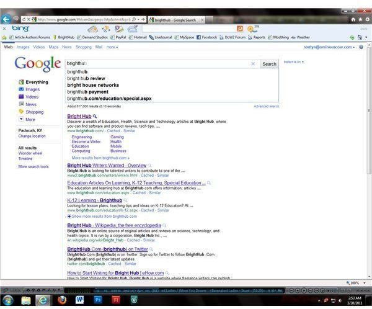Select Videos in Google top bar
The image size is (372, 309).
(x=39, y=47)
